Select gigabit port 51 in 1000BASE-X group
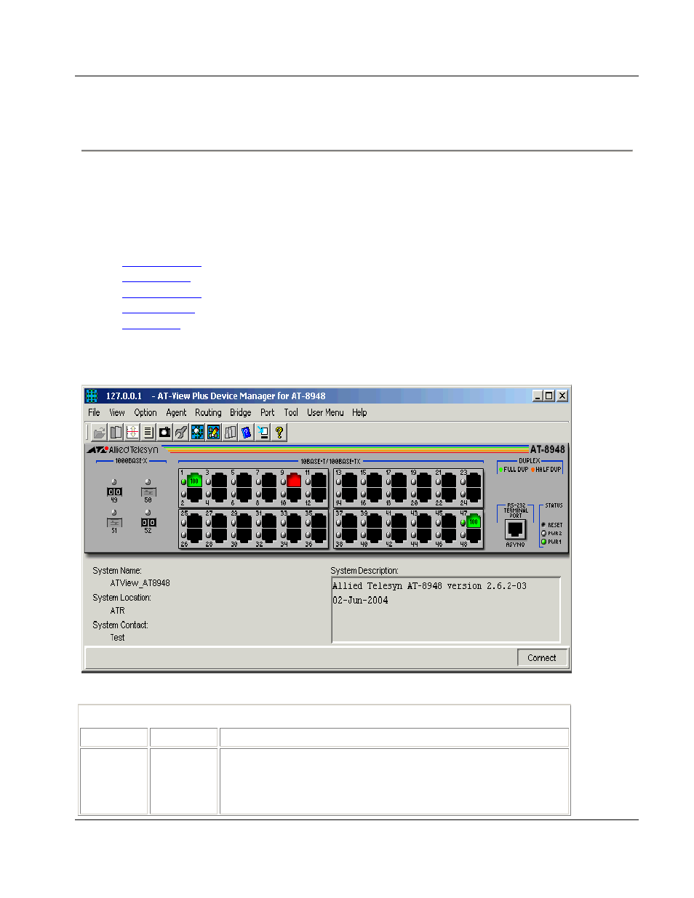This screenshot has width=694, height=898. click(114, 522)
